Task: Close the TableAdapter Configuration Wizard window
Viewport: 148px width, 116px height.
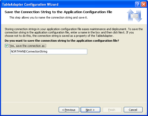Action: pyautogui.click(x=144, y=4)
